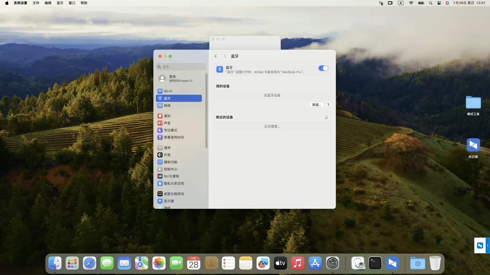The height and width of the screenshot is (275, 490).
Task: Go forward with the right chevron
Action: coord(225,56)
